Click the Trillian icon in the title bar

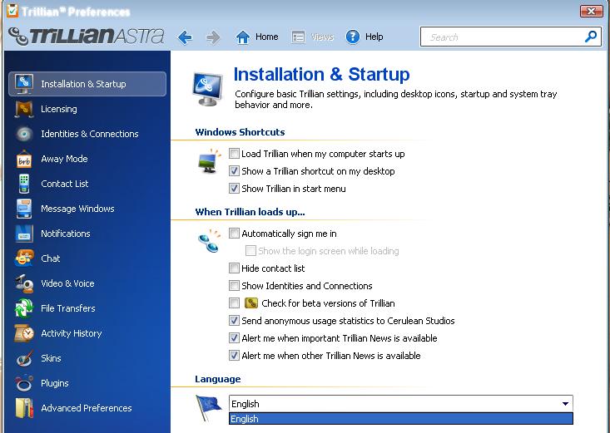click(12, 11)
